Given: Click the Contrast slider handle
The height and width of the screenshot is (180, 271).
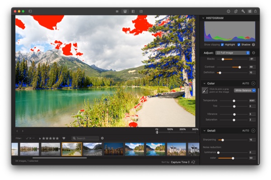Looking at the screenshot, I should click(x=239, y=67).
